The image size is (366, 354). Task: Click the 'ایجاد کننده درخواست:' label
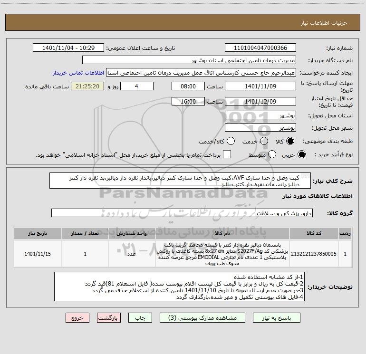(x=326, y=73)
